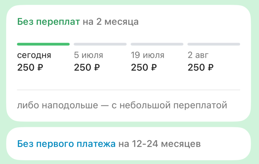
Task: Click the 250 ₽ amount under 5 июля
Action: [x=87, y=68]
